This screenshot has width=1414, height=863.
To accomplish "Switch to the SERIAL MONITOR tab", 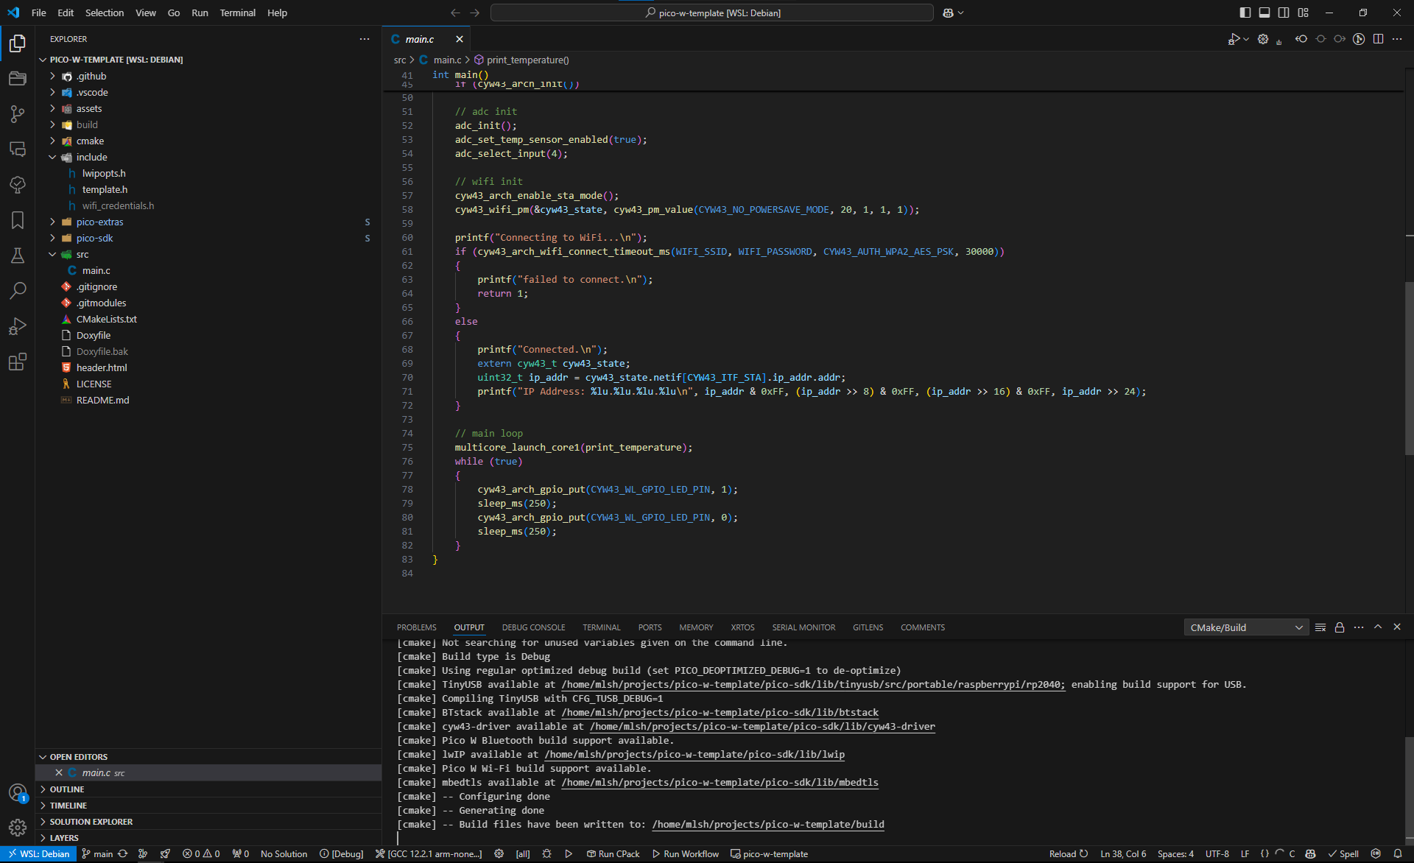I will point(803,627).
